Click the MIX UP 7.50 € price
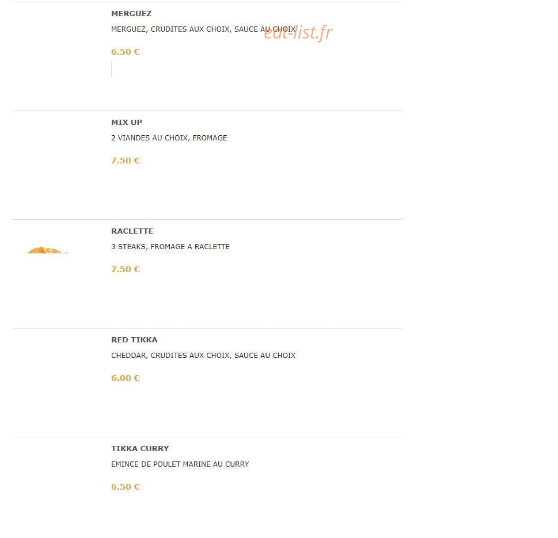 [x=126, y=161]
